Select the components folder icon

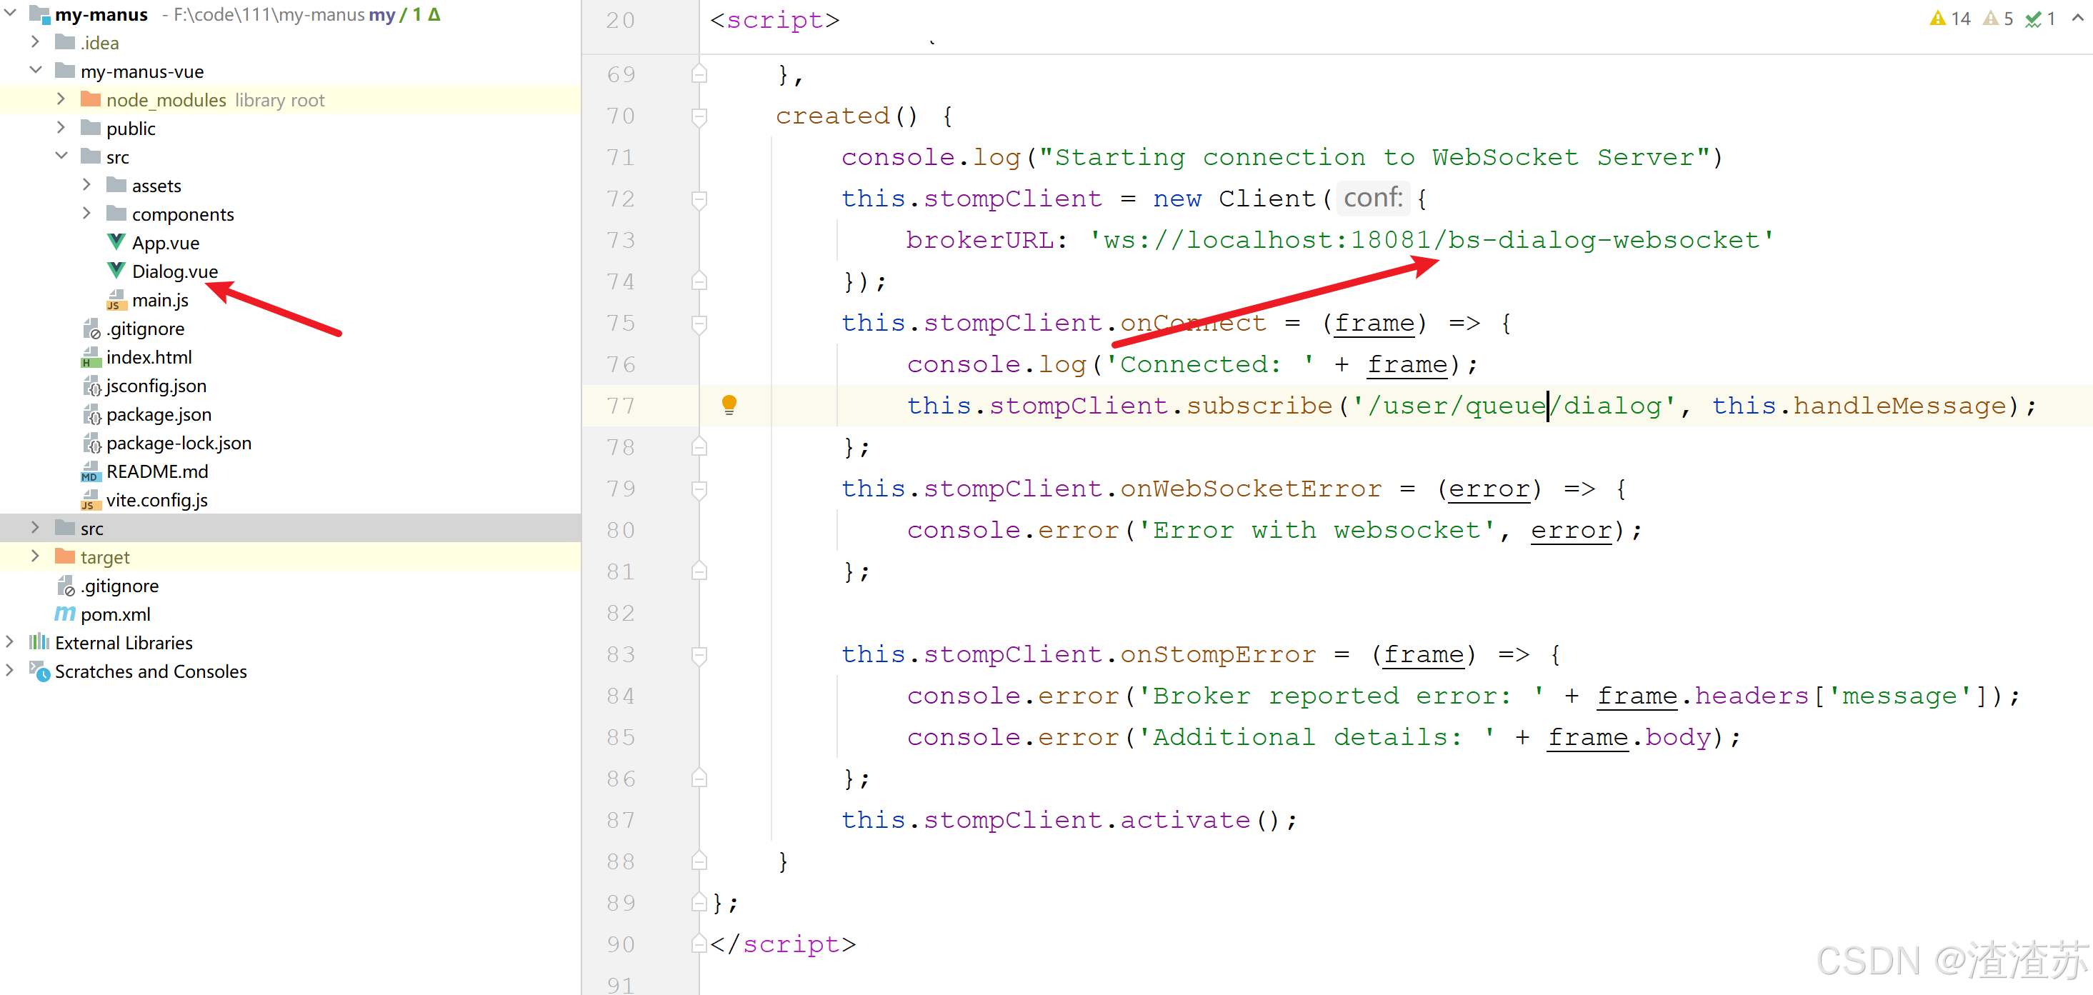pos(117,214)
